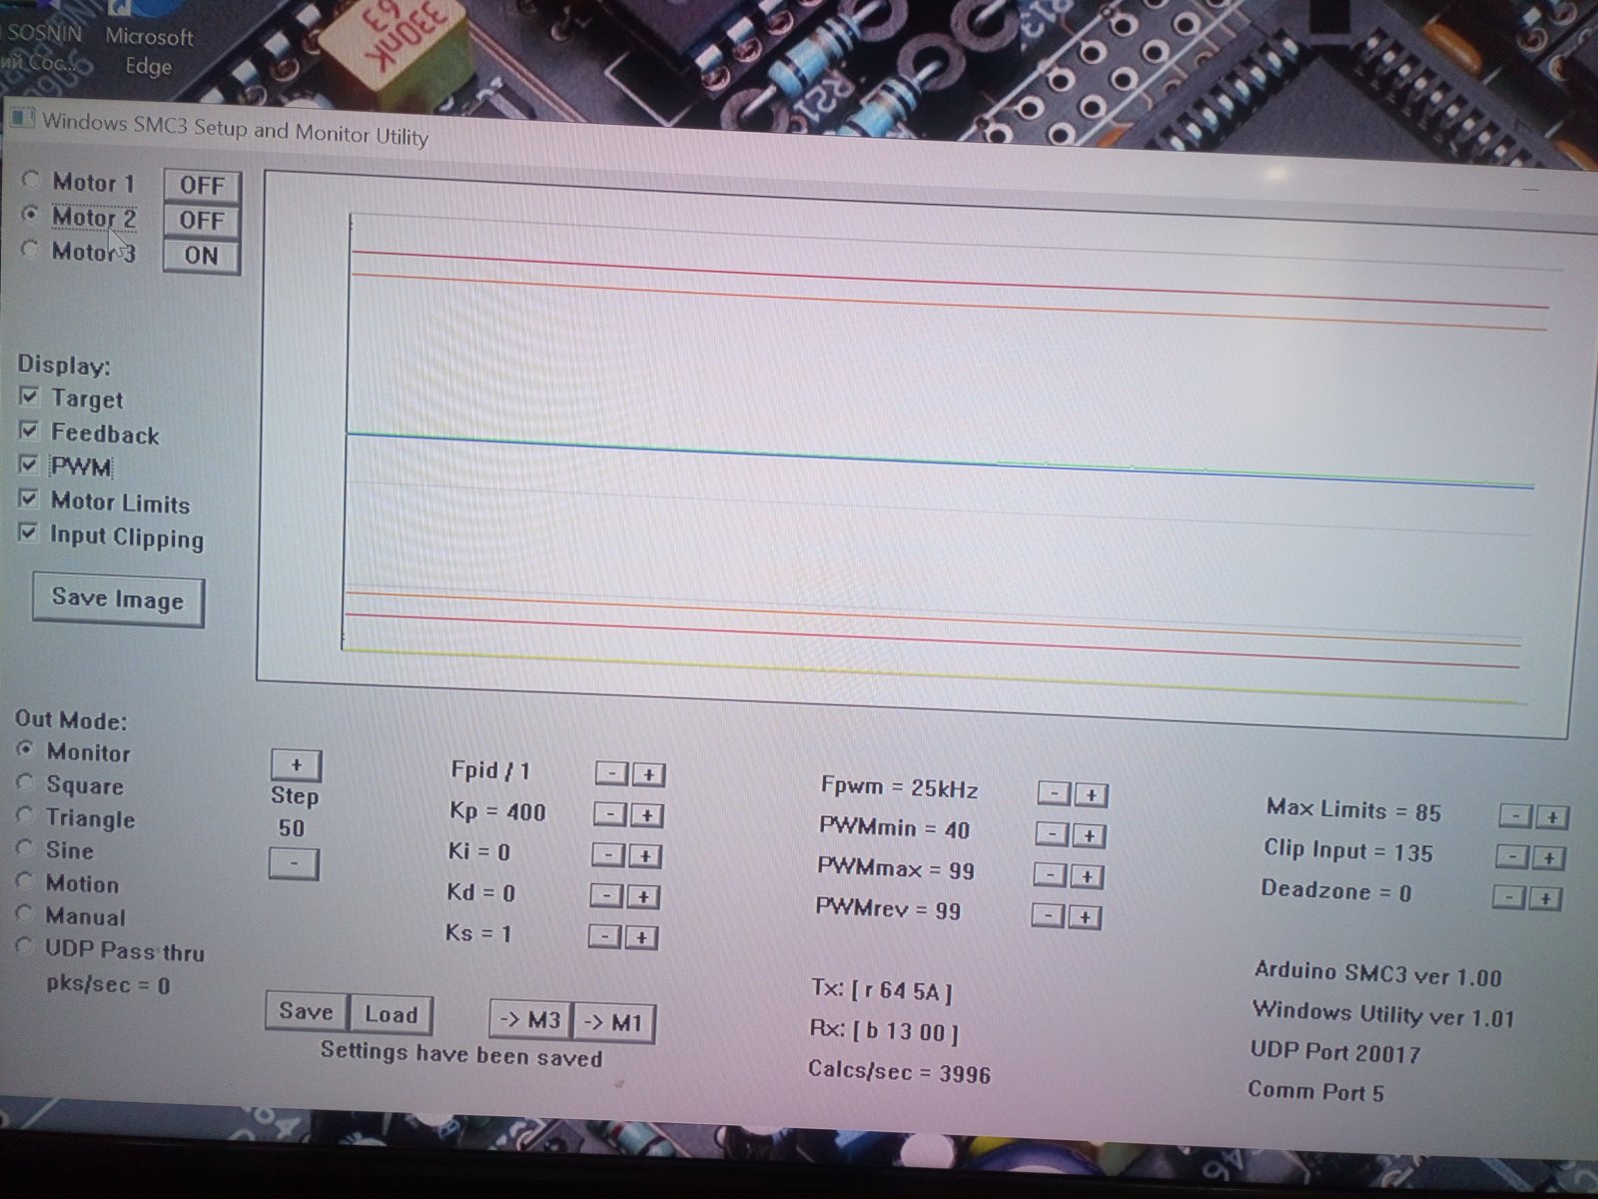Uncheck the PWM display checkbox

point(29,465)
